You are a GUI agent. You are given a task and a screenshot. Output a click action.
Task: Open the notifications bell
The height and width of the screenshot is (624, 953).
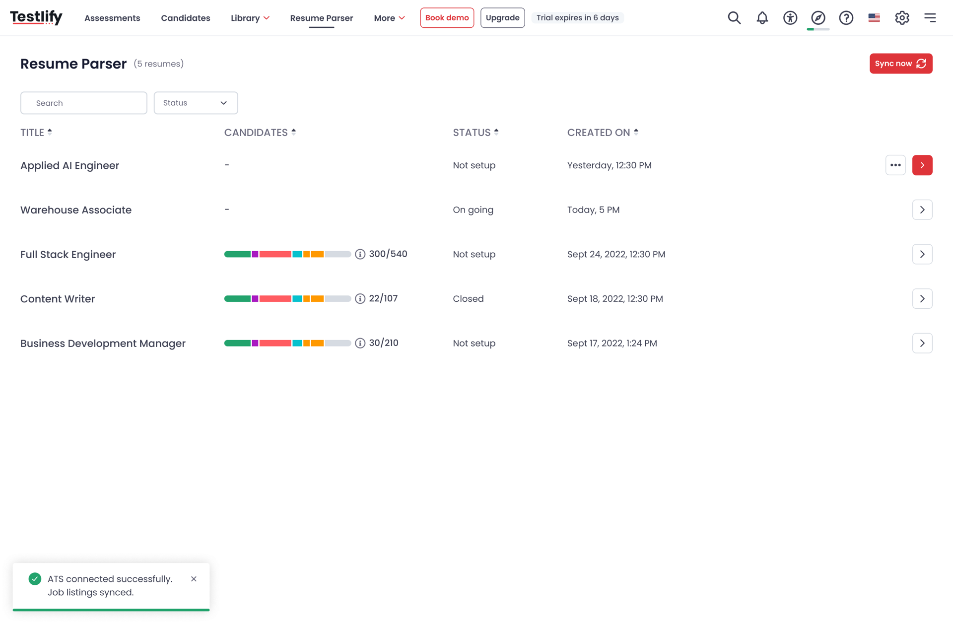coord(762,18)
